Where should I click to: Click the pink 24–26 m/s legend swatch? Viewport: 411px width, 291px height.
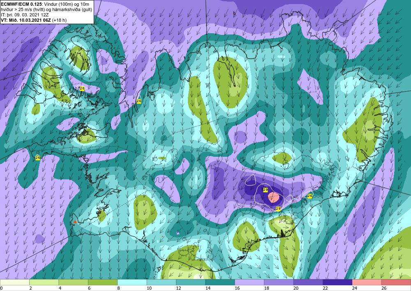click(367, 282)
